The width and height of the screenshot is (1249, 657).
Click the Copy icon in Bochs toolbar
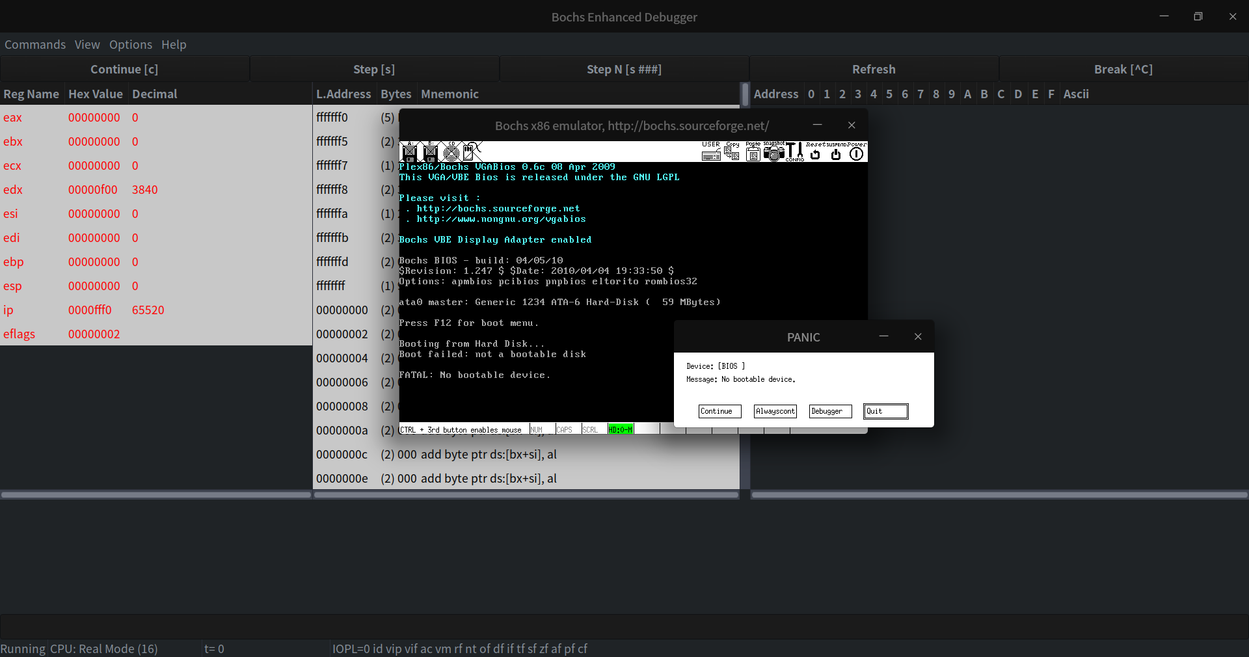point(732,152)
